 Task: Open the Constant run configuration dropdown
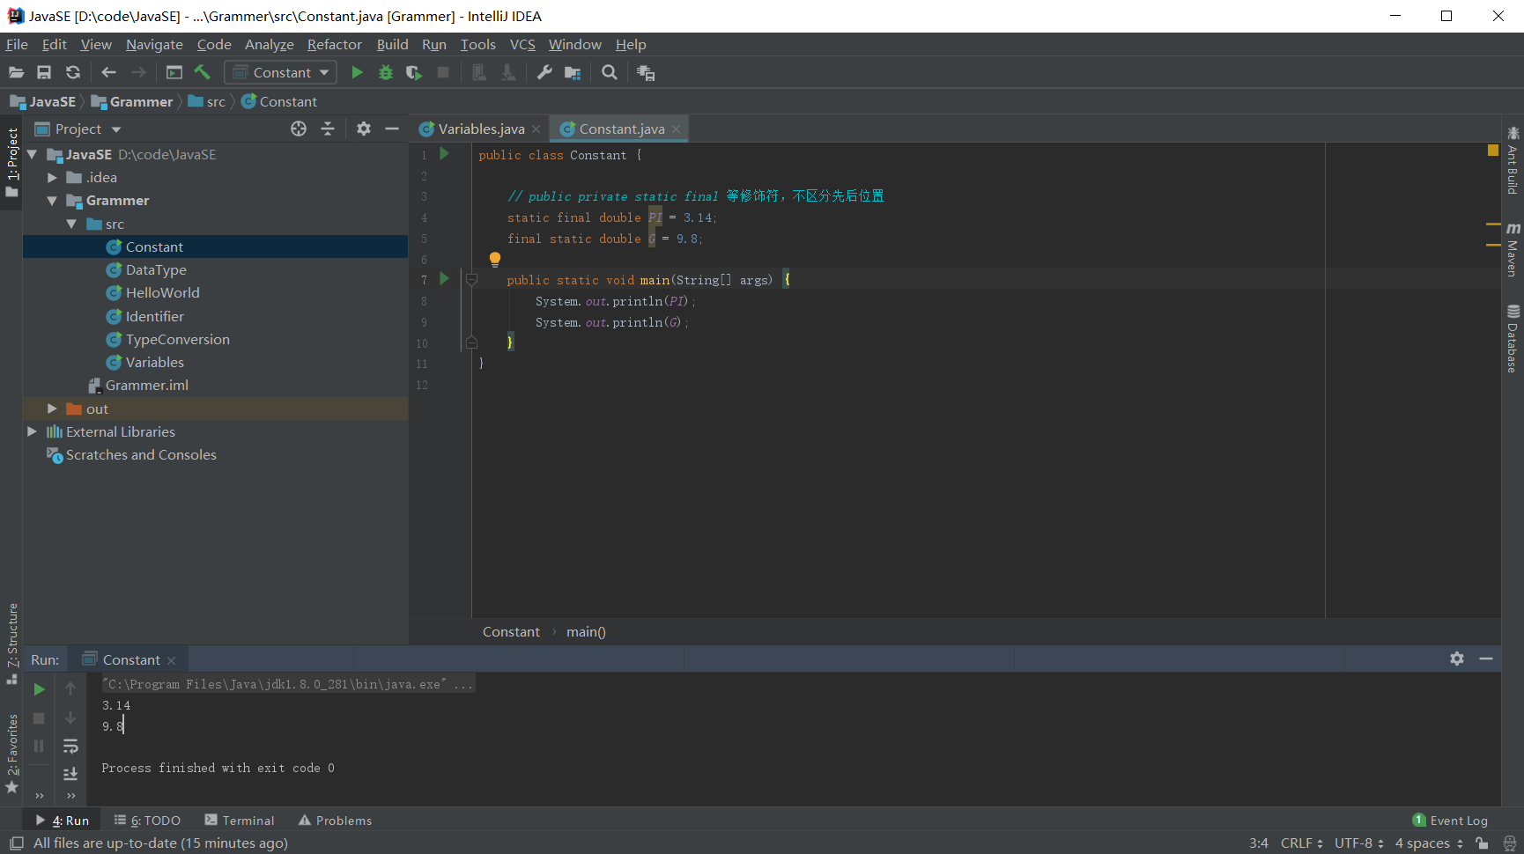coord(281,73)
